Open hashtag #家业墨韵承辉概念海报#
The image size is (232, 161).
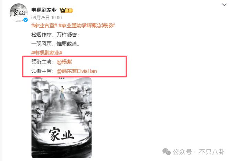87,26
